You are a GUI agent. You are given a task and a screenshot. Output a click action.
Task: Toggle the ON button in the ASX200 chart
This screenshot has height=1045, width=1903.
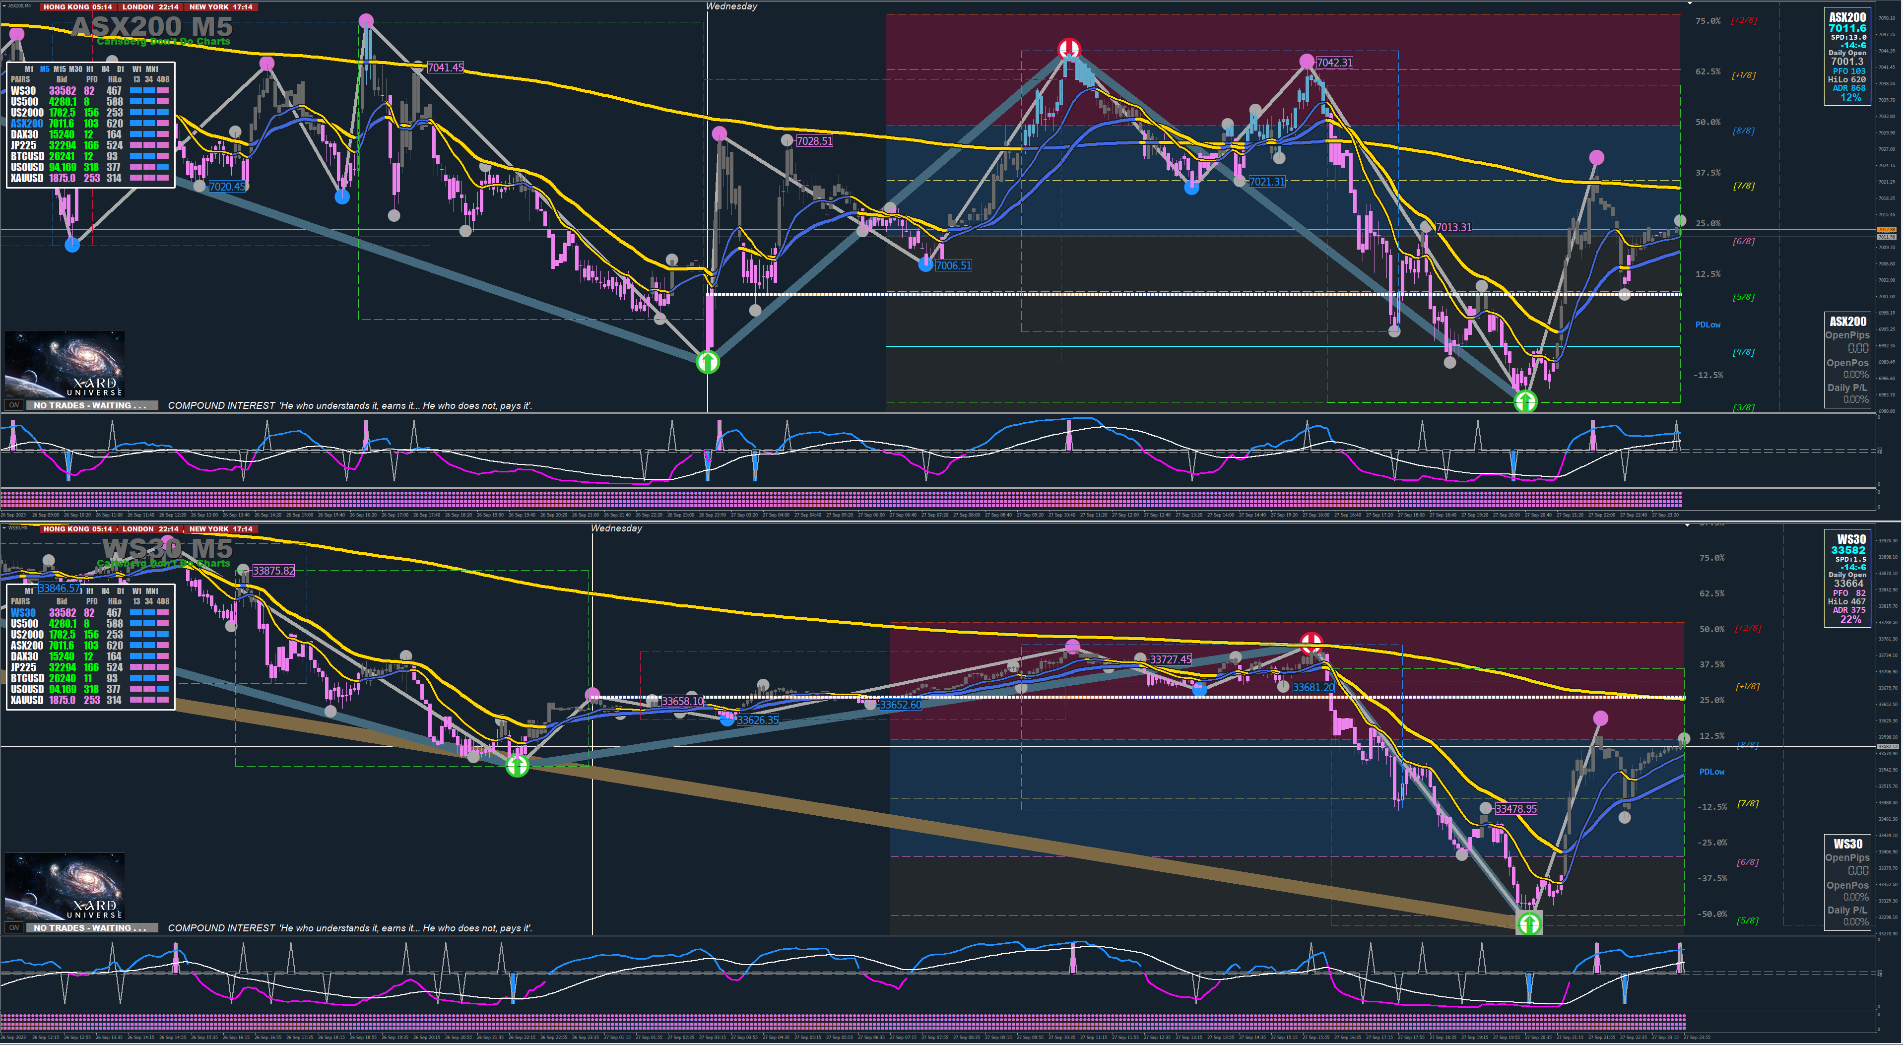[13, 405]
